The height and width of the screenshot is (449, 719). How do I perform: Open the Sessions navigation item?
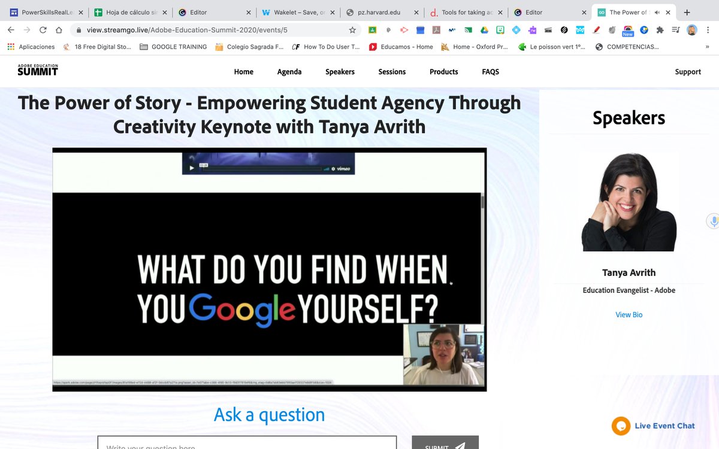[392, 72]
